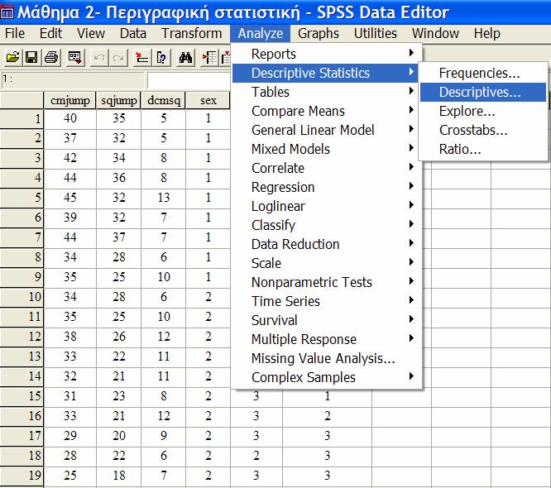The width and height of the screenshot is (551, 488).
Task: Open the Graphs menu
Action: click(x=319, y=33)
